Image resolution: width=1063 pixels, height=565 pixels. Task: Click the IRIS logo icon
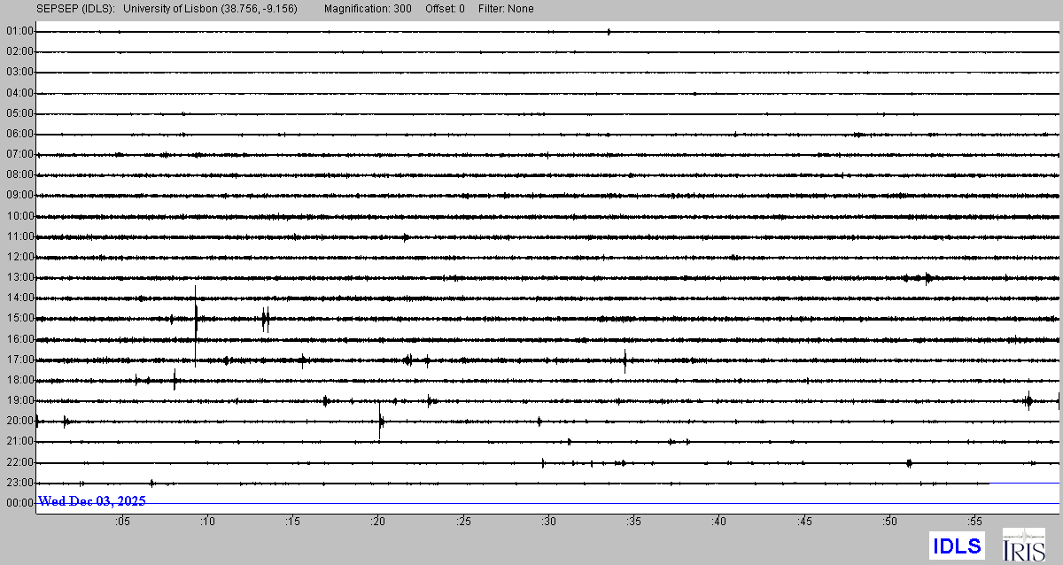[1022, 545]
